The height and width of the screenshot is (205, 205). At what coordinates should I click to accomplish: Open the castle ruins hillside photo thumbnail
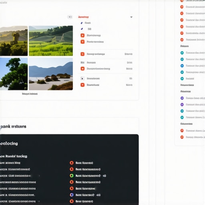[x=14, y=41]
